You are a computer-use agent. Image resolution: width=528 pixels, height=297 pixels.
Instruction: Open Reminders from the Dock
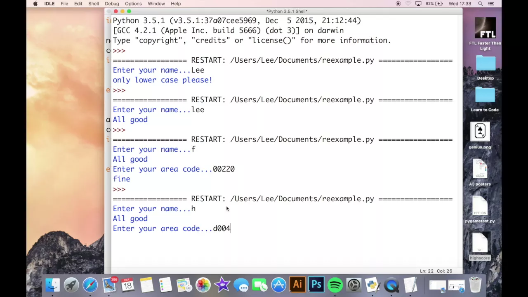click(x=165, y=285)
